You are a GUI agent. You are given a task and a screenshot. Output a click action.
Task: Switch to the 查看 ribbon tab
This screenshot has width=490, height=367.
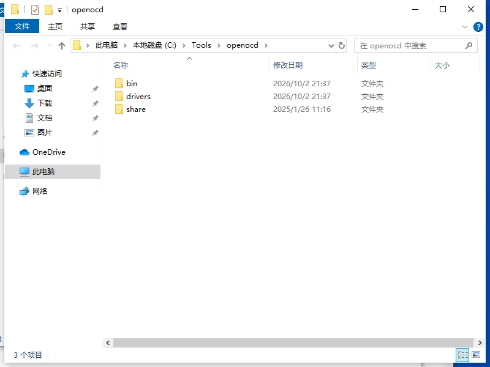click(120, 26)
